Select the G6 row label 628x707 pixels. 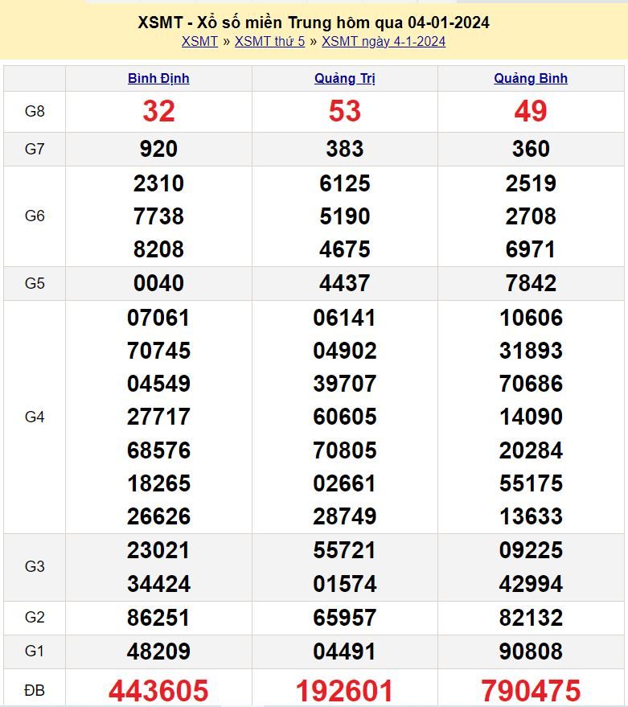[35, 216]
